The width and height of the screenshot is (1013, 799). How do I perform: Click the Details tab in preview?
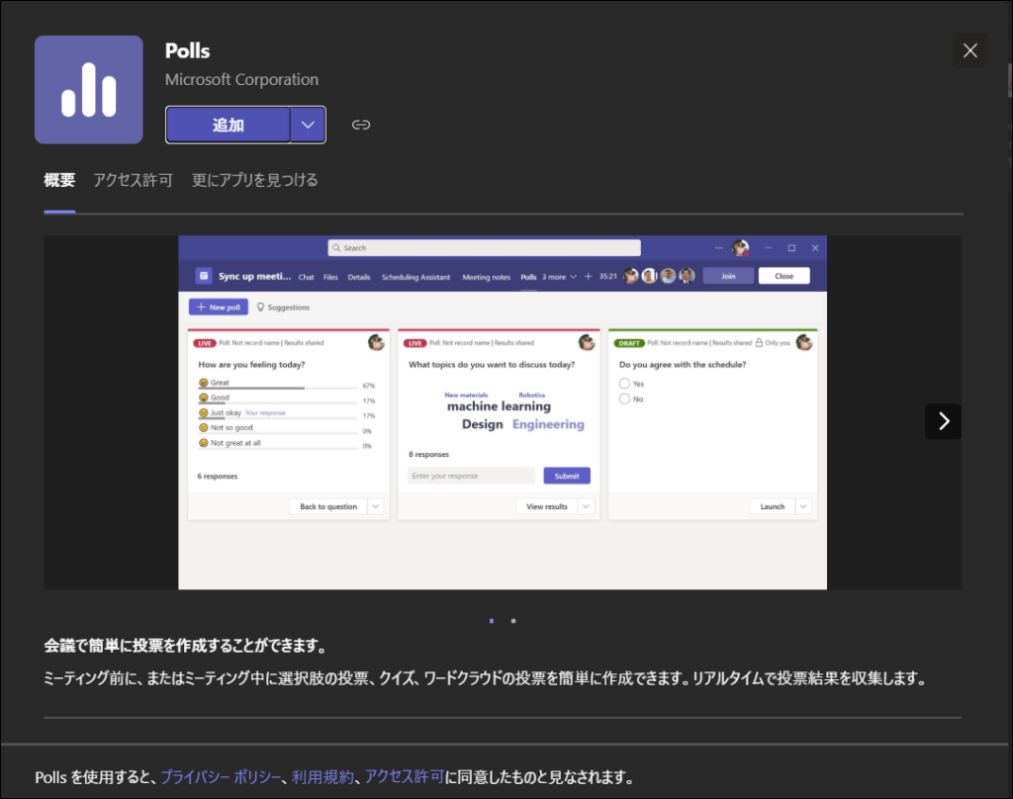pos(359,277)
